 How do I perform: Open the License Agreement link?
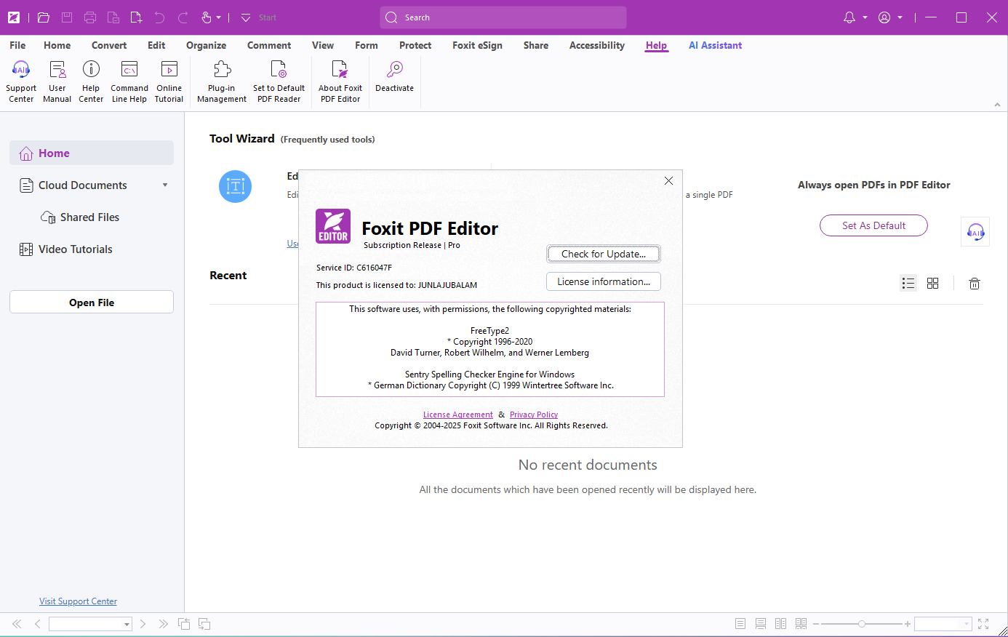(458, 414)
